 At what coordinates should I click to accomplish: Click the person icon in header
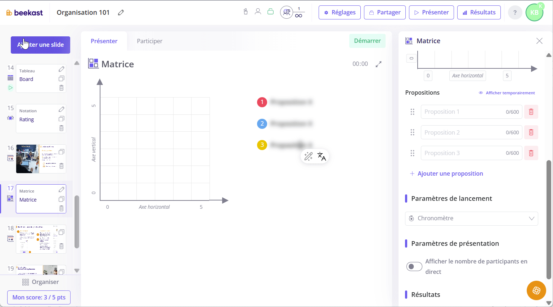click(x=258, y=12)
